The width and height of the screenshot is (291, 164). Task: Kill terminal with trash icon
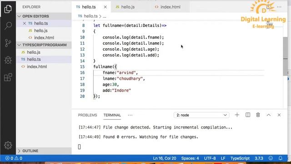click(258, 115)
